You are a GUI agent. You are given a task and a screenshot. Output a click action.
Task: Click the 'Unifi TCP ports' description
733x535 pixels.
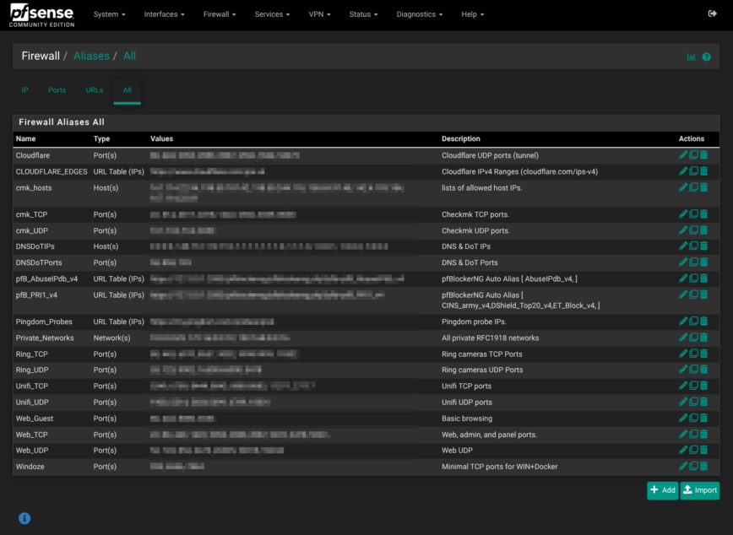tap(466, 386)
